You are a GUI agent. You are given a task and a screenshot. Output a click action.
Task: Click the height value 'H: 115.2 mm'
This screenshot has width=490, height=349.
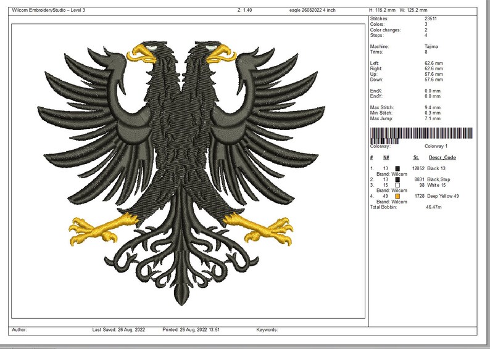[x=382, y=10]
